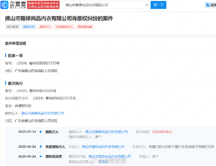Open company link next to 被执行人 under 首次执行
The image size is (216, 166).
click(x=43, y=113)
